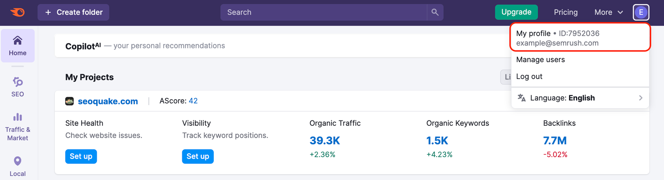
Task: Click the user avatar icon
Action: click(x=641, y=12)
